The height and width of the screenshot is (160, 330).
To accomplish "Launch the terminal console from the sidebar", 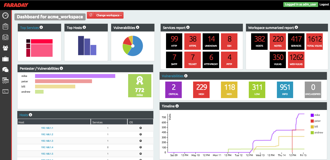I will click(5, 91).
